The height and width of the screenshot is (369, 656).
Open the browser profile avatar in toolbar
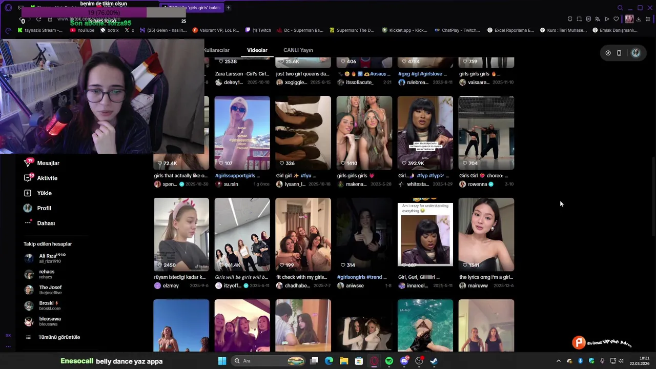coord(629,19)
